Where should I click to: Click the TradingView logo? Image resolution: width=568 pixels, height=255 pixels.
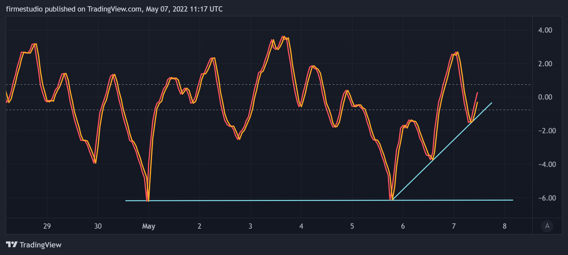[x=34, y=245]
